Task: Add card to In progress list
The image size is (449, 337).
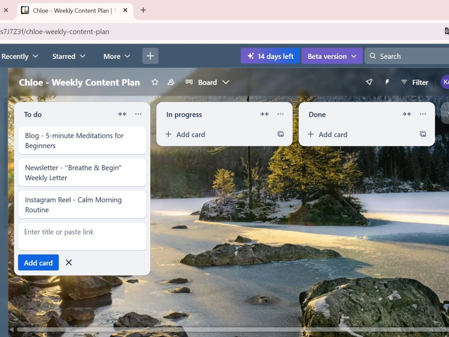Action: coord(185,134)
